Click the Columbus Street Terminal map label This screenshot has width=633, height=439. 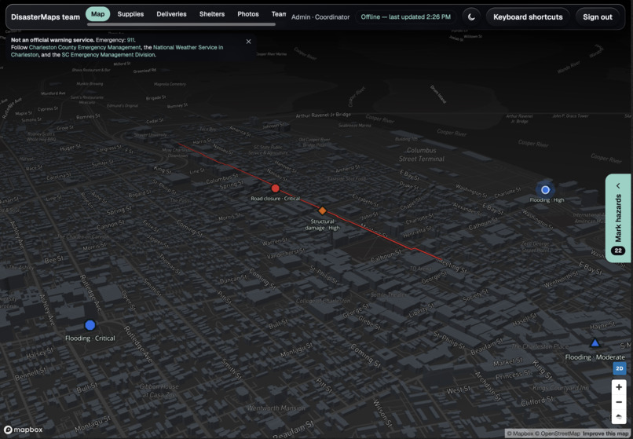(x=422, y=155)
